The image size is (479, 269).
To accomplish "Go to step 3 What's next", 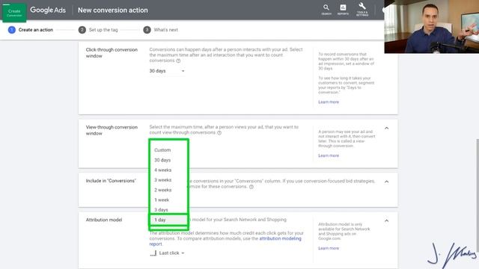I will [161, 30].
